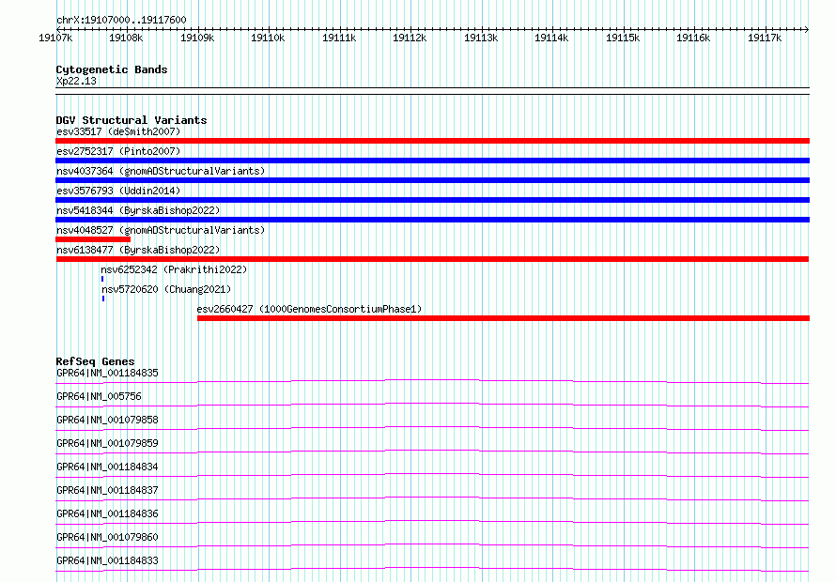Click the 19111k ruler label
This screenshot has height=582, width=836.
pyautogui.click(x=339, y=38)
